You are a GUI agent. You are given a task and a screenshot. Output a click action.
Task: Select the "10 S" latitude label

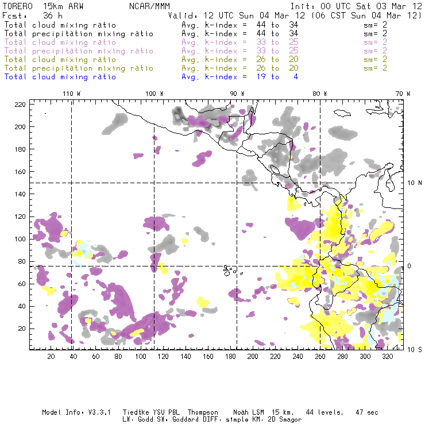[x=415, y=350]
